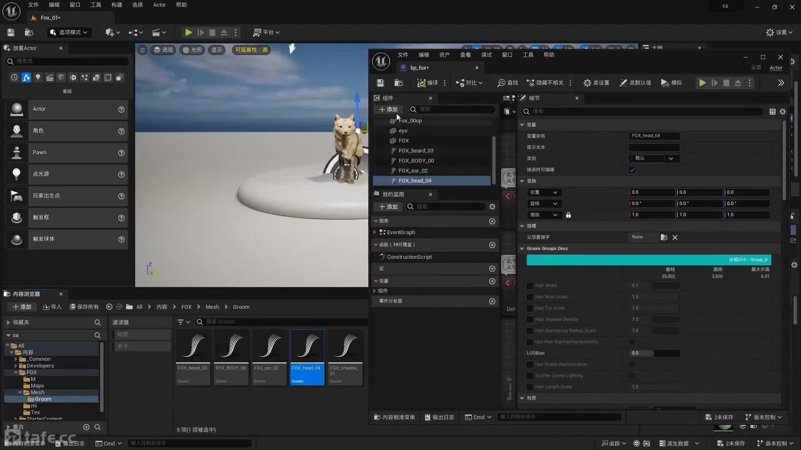Adjust the LODBias value slider
This screenshot has width=801, height=450.
[x=654, y=353]
